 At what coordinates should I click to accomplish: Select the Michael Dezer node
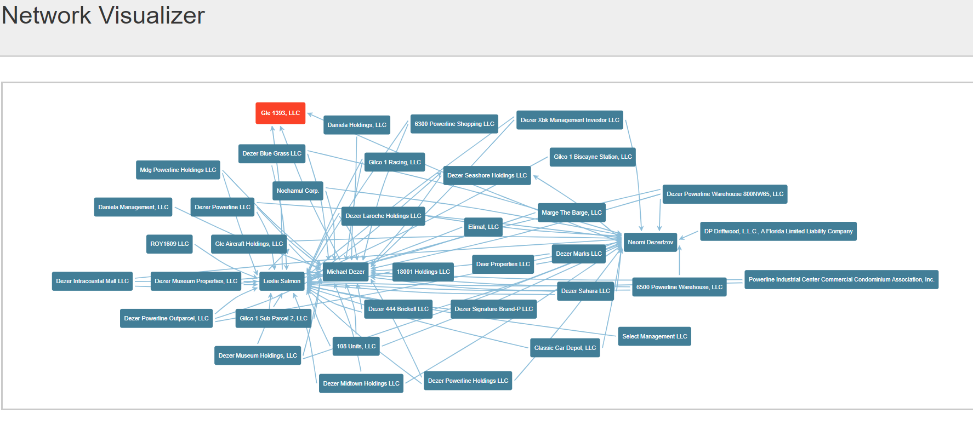[345, 272]
